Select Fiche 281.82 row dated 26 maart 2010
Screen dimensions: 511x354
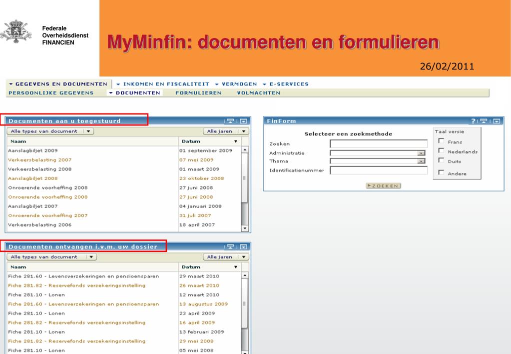pyautogui.click(x=124, y=285)
